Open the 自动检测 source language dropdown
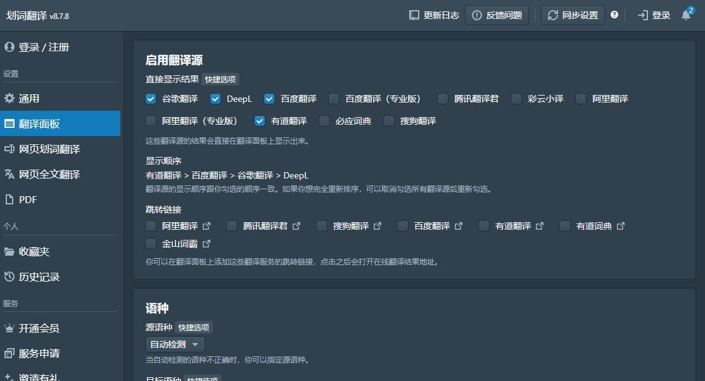This screenshot has width=705, height=381. [x=175, y=344]
